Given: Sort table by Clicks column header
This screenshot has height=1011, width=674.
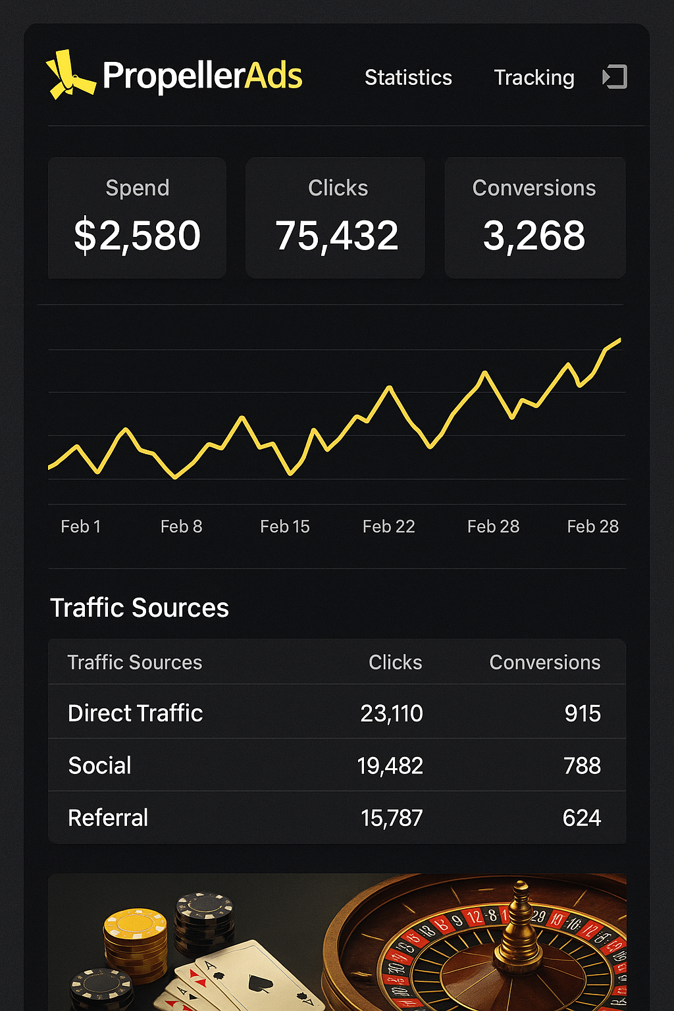Looking at the screenshot, I should [x=395, y=662].
